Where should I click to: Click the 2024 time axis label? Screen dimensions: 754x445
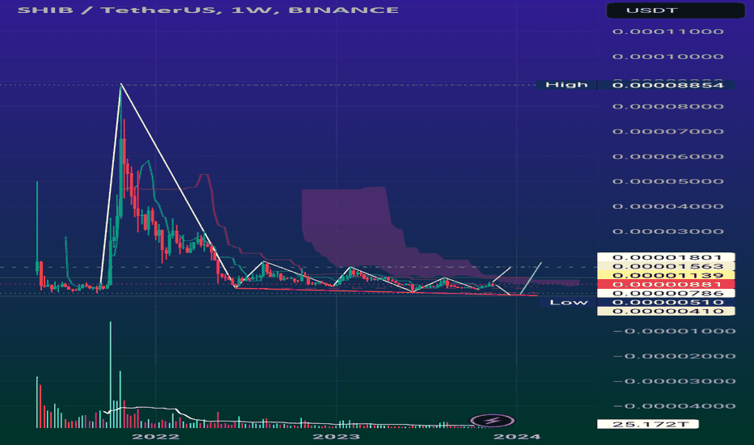[x=517, y=437]
